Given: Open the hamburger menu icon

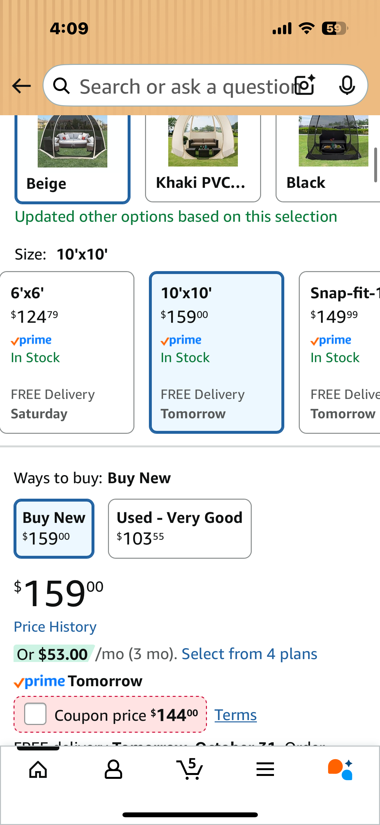Looking at the screenshot, I should pos(265,769).
